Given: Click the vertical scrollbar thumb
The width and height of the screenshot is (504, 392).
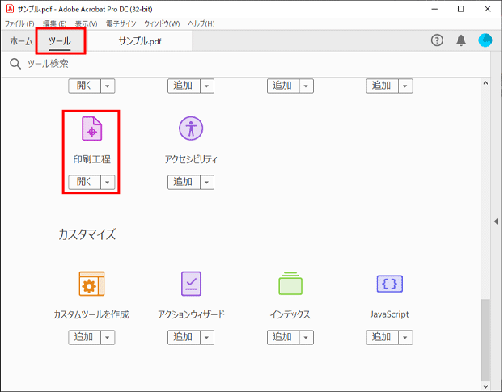Looking at the screenshot, I should pyautogui.click(x=485, y=339).
